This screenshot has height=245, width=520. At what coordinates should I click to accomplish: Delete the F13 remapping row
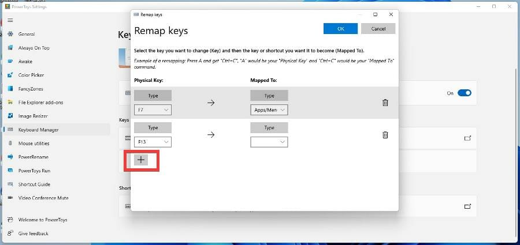(385, 135)
